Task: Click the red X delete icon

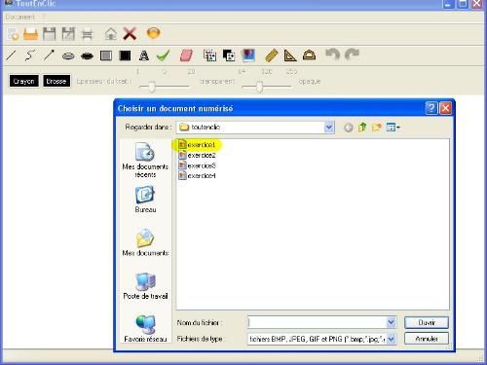Action: [x=130, y=33]
